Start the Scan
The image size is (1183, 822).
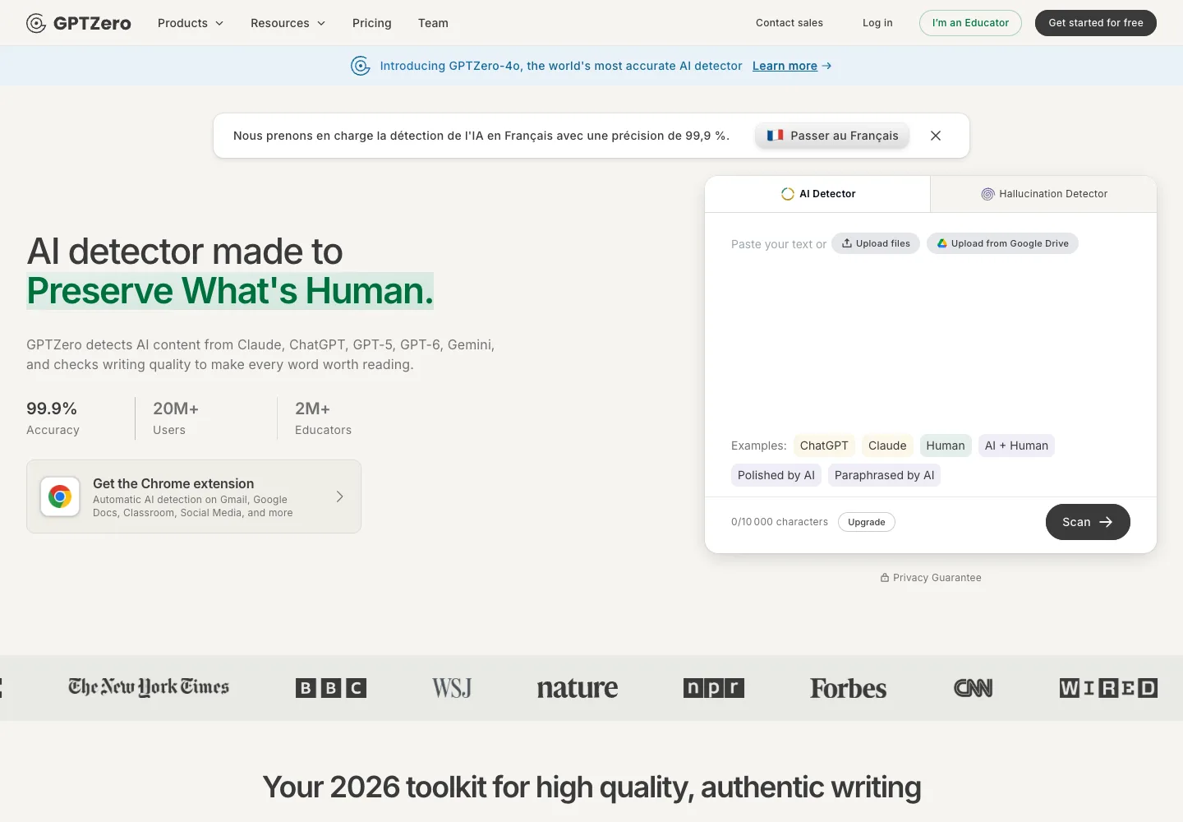[x=1088, y=522]
